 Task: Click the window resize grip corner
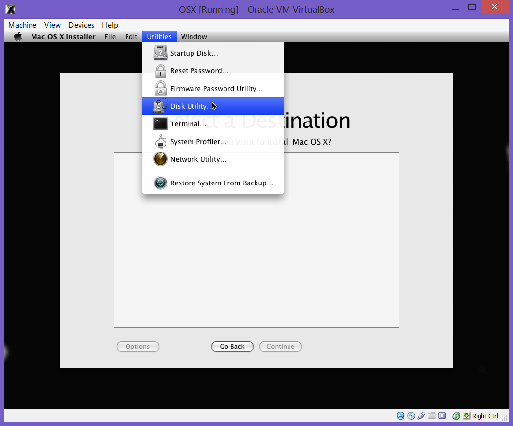(505, 418)
